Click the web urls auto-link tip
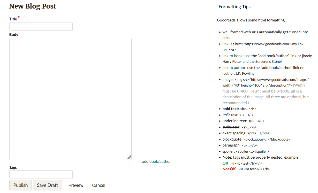Image resolution: width=318 pixels, height=193 pixels. (x=265, y=35)
